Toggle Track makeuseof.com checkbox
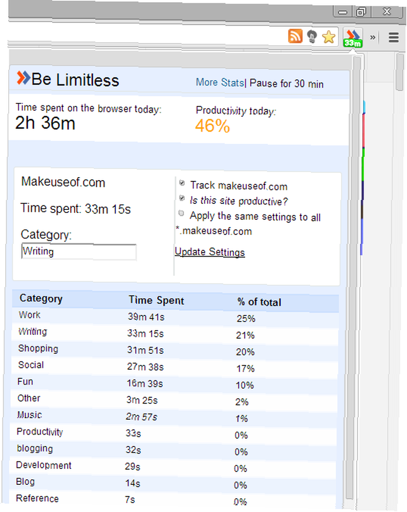This screenshot has height=512, width=407. [x=182, y=183]
